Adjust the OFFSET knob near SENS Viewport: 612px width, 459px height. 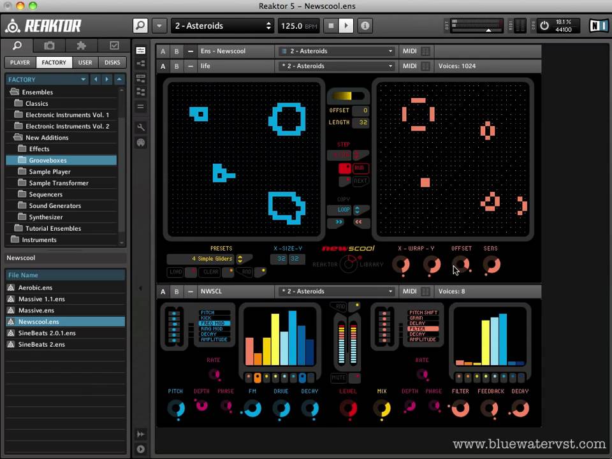click(x=460, y=265)
